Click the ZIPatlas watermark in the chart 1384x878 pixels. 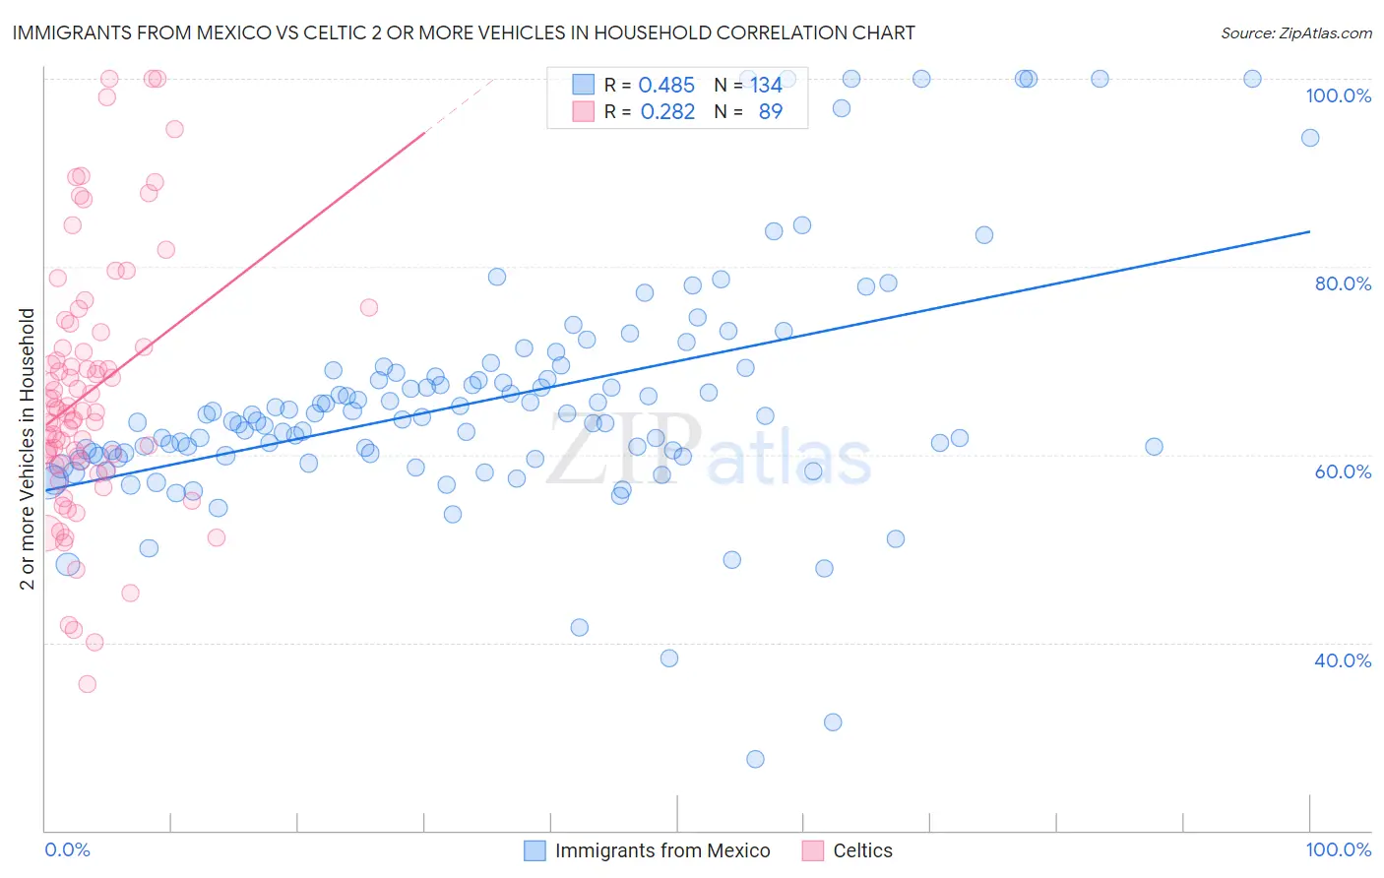tap(709, 450)
